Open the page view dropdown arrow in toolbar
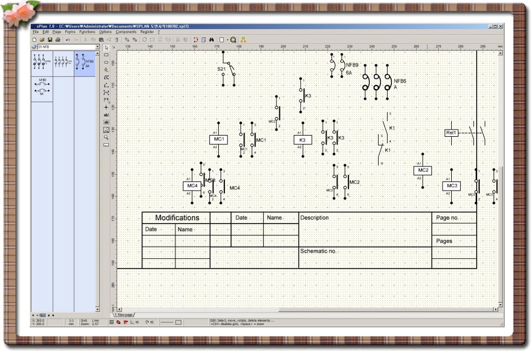The width and height of the screenshot is (531, 351). 227,40
